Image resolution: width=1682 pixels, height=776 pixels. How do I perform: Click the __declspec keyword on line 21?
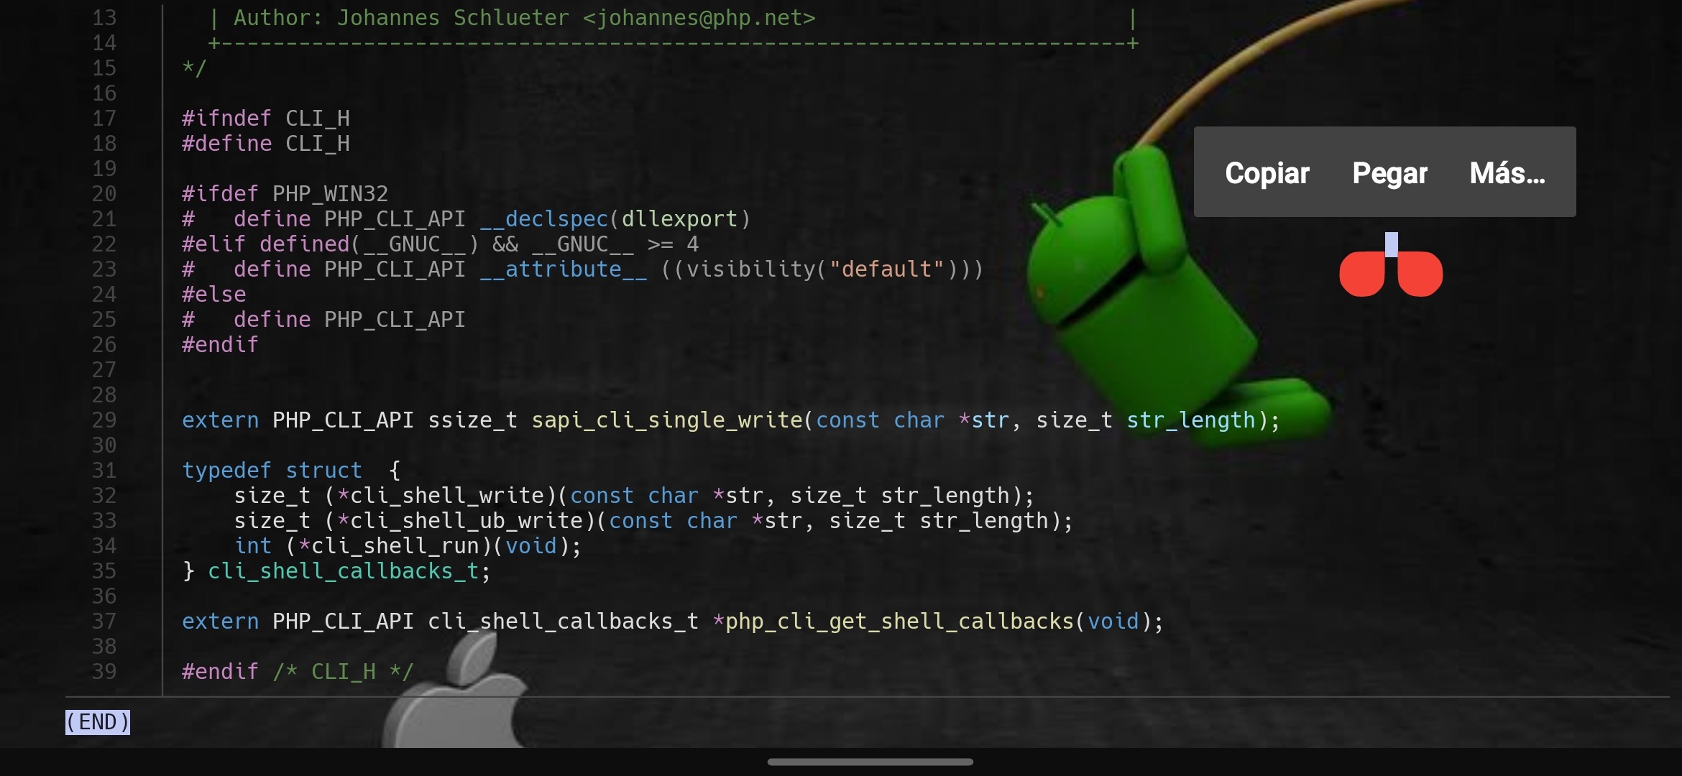pos(543,219)
